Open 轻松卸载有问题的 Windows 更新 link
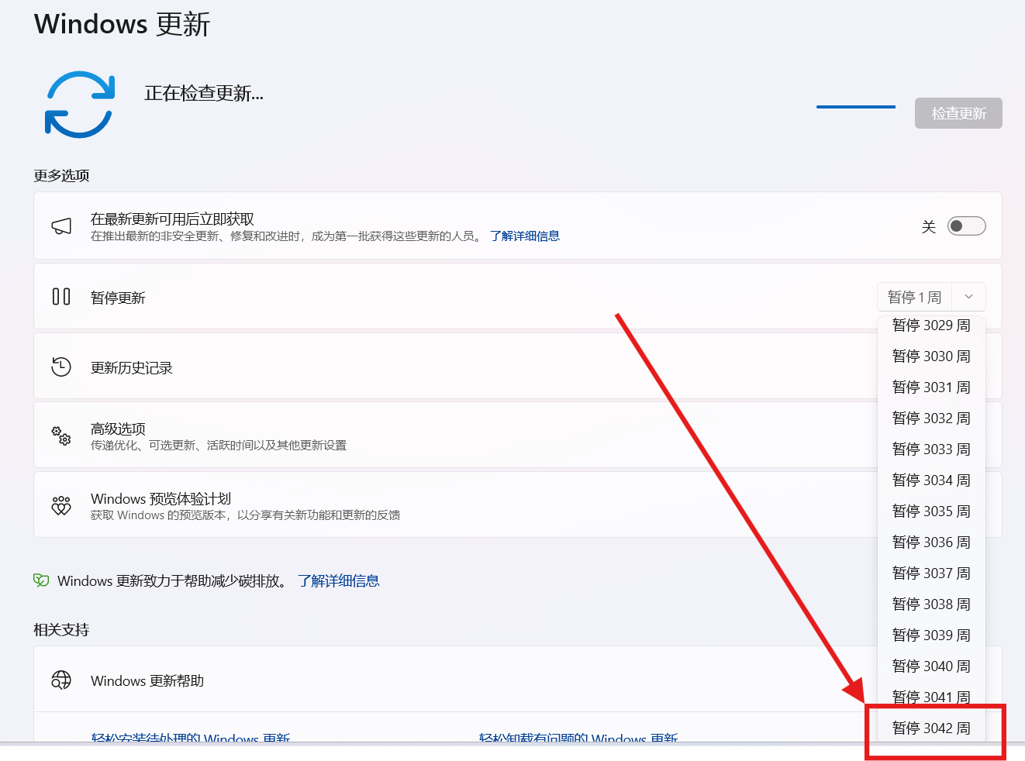Viewport: 1025px width, 761px height. pyautogui.click(x=578, y=738)
